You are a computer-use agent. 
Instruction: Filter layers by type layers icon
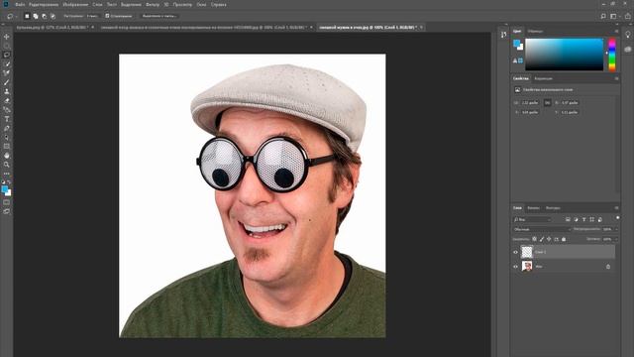click(x=583, y=219)
